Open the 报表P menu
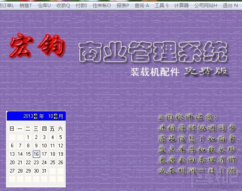242x191 pixels. pos(123,6)
